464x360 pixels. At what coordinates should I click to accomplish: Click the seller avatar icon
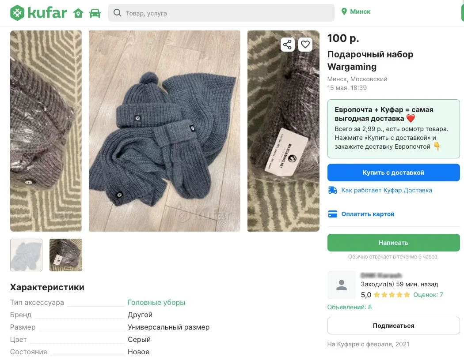pos(341,285)
